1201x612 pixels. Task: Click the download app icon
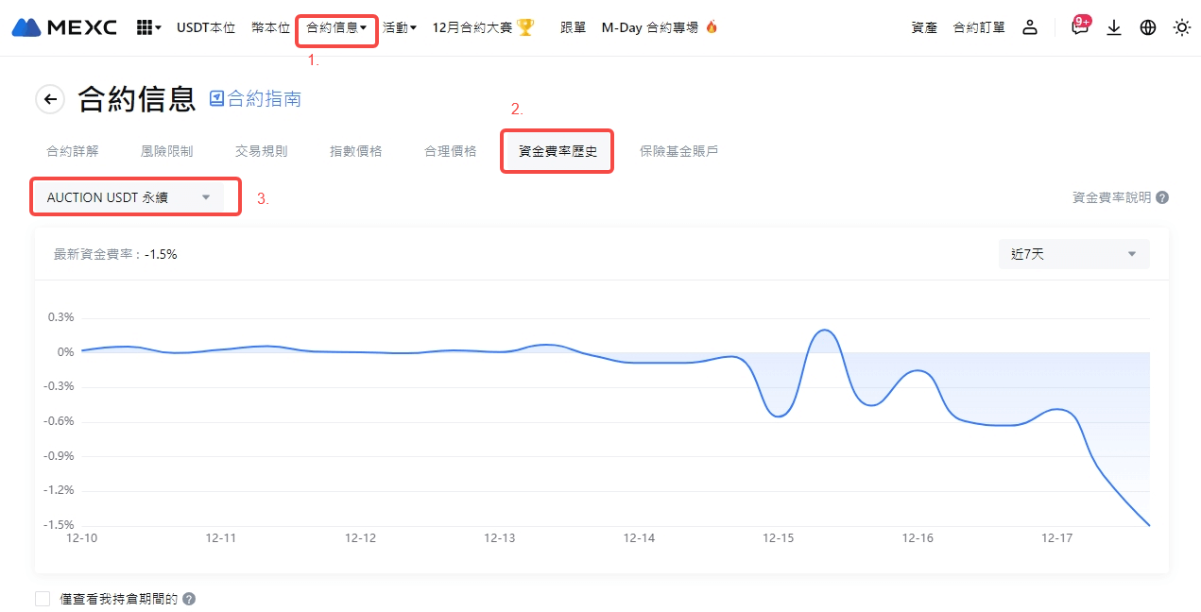tap(1114, 27)
